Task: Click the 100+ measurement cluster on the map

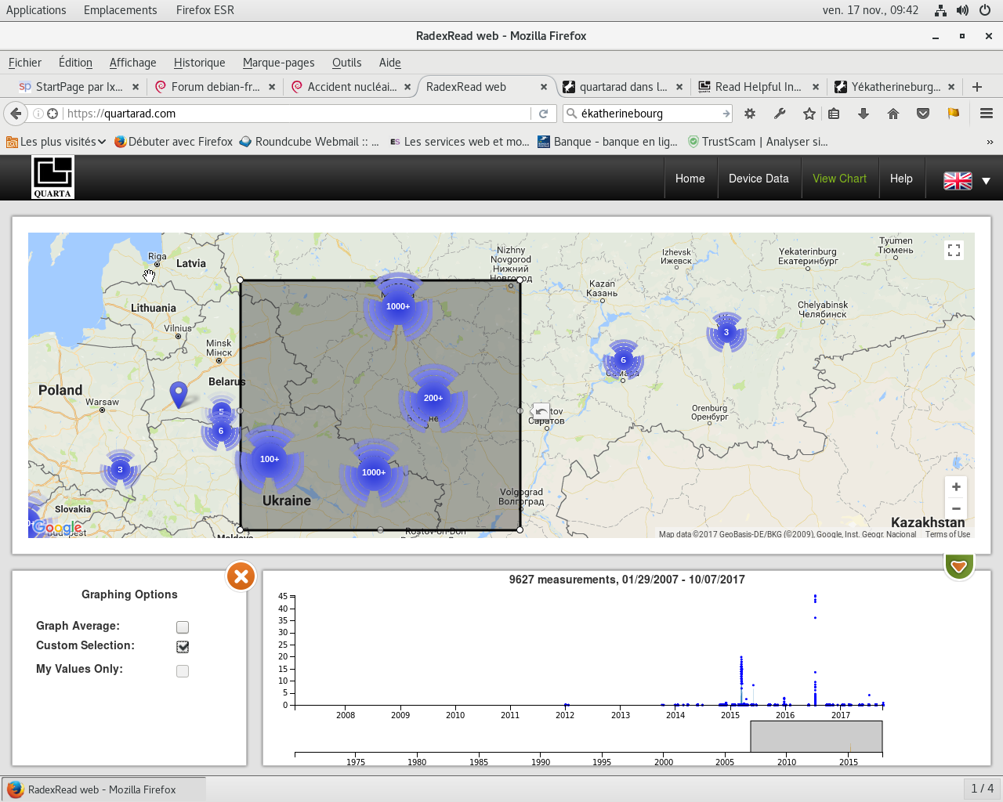Action: coord(270,459)
